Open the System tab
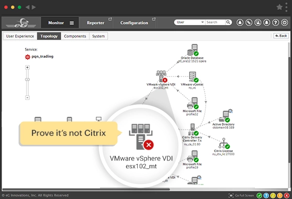 [x=98, y=36]
